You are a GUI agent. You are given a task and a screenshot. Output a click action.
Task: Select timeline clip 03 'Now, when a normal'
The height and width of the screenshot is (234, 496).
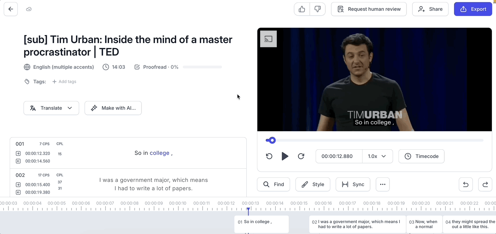pos(424,224)
